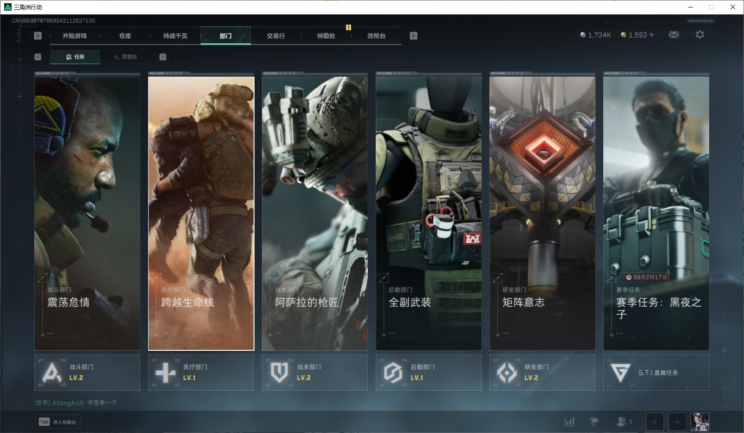The width and height of the screenshot is (744, 433).
Task: Go to the 交易行 tab
Action: [x=276, y=36]
